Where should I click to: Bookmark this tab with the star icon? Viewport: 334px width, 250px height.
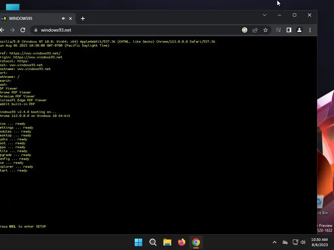[x=266, y=30]
